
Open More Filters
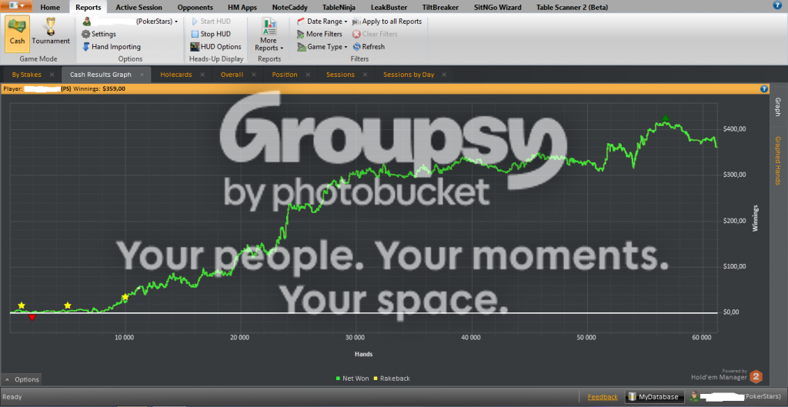click(319, 34)
